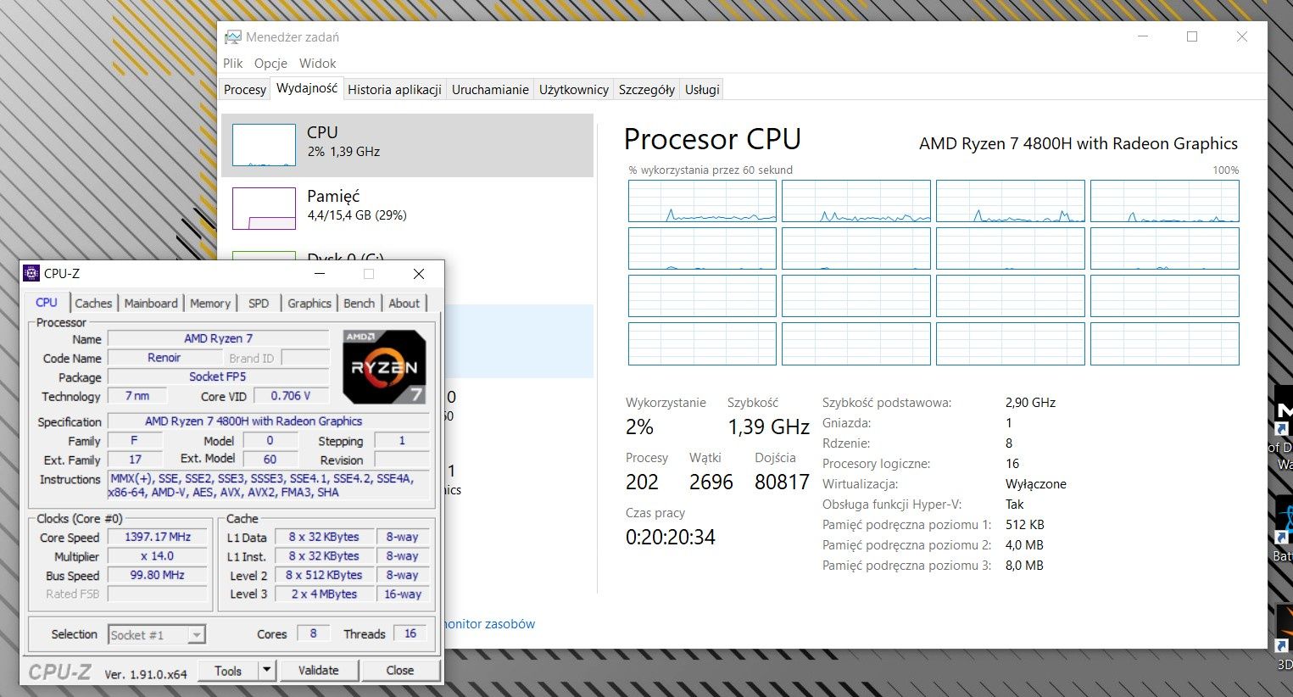1293x697 pixels.
Task: Click the Multiplier value x 14.0
Action: point(158,556)
